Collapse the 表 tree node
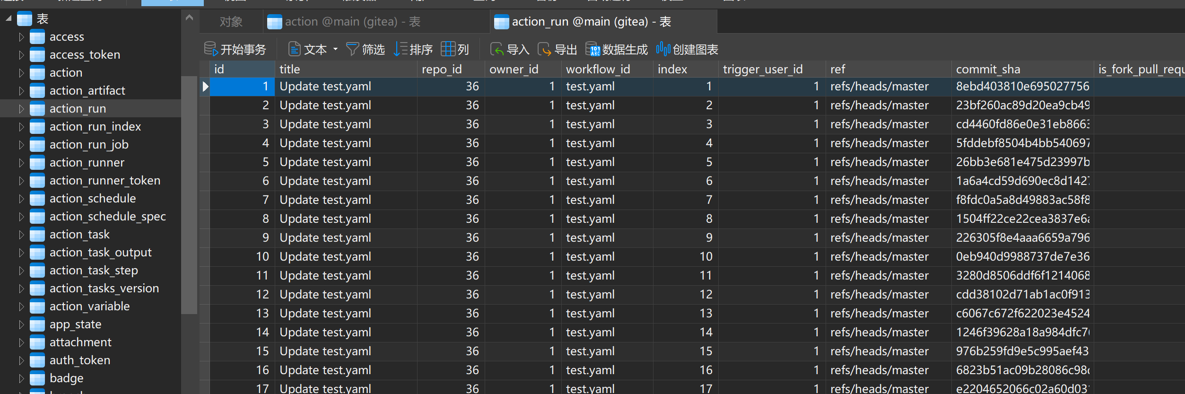The image size is (1185, 394). pyautogui.click(x=9, y=18)
